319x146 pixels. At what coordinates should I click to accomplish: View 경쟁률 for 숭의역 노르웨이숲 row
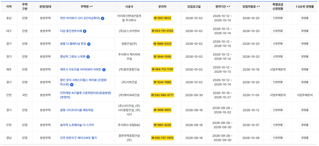point(305,125)
